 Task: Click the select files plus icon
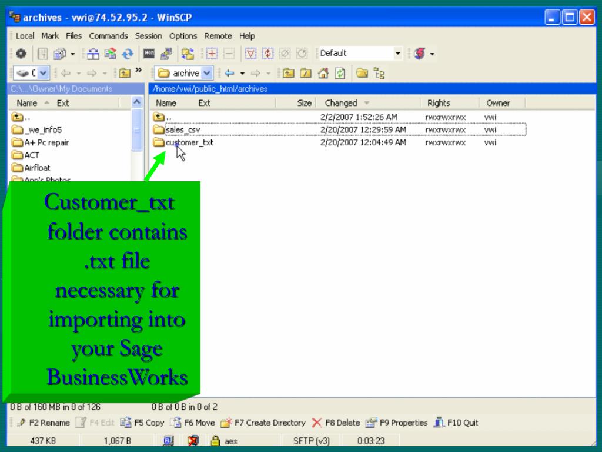point(212,54)
